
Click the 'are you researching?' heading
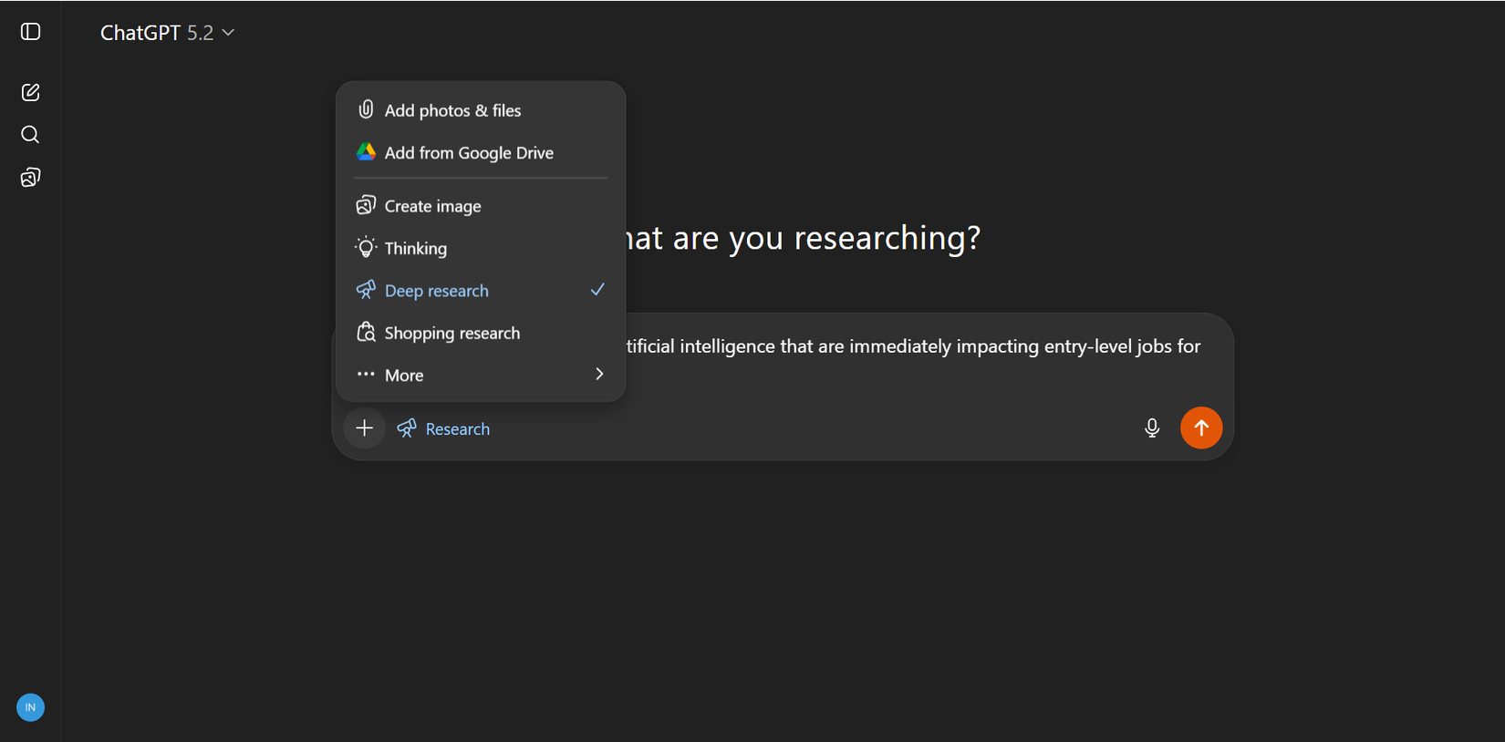pos(826,238)
